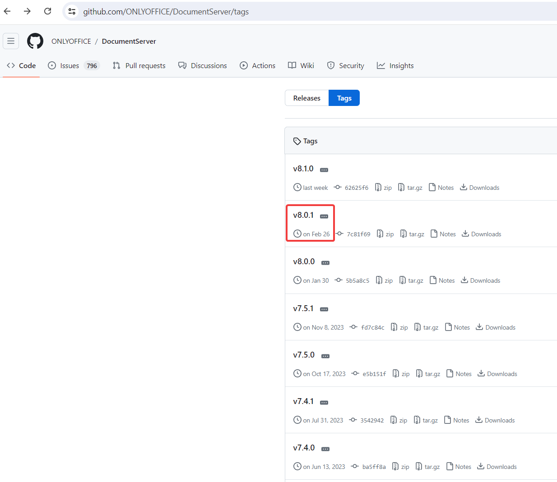557x482 pixels.
Task: Click the browser forward arrow
Action: pyautogui.click(x=27, y=11)
